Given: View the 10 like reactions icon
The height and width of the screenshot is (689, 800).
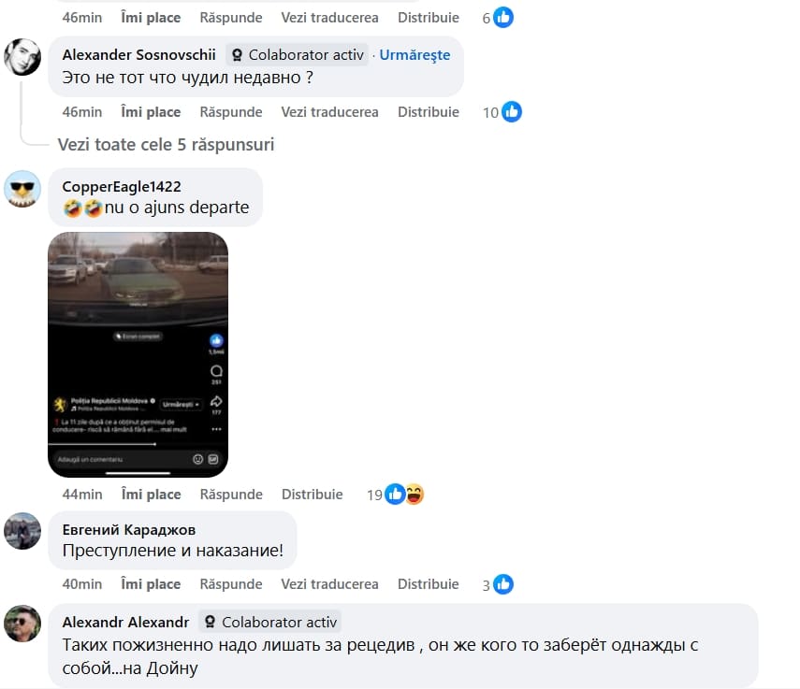Looking at the screenshot, I should click(511, 112).
